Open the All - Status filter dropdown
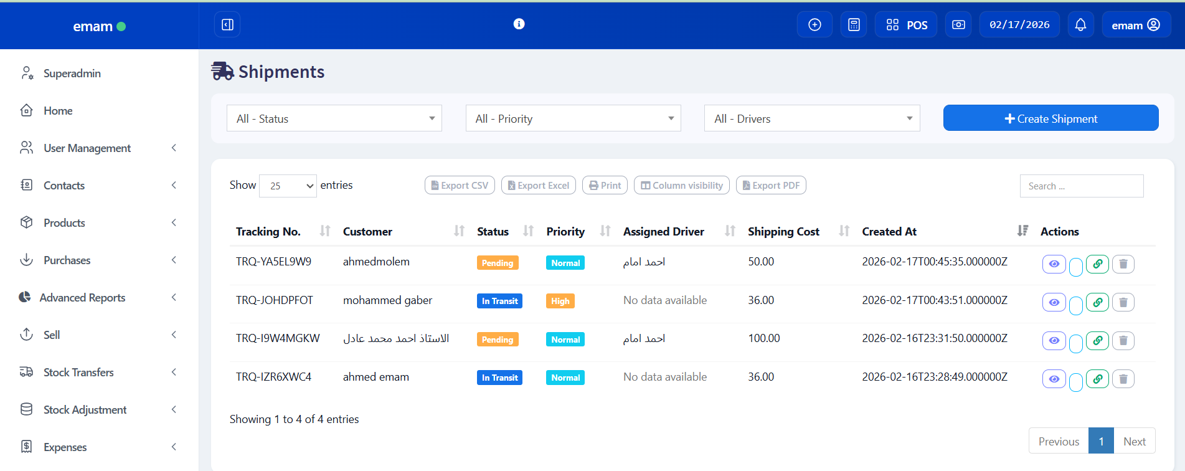The height and width of the screenshot is (471, 1185). (x=334, y=118)
